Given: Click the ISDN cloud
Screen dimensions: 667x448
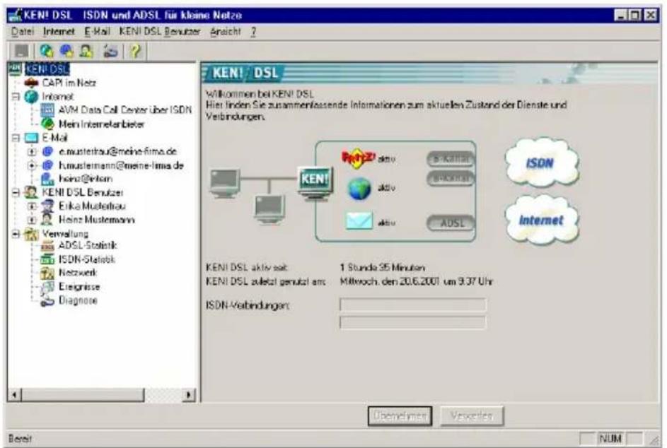Looking at the screenshot, I should click(x=541, y=163).
